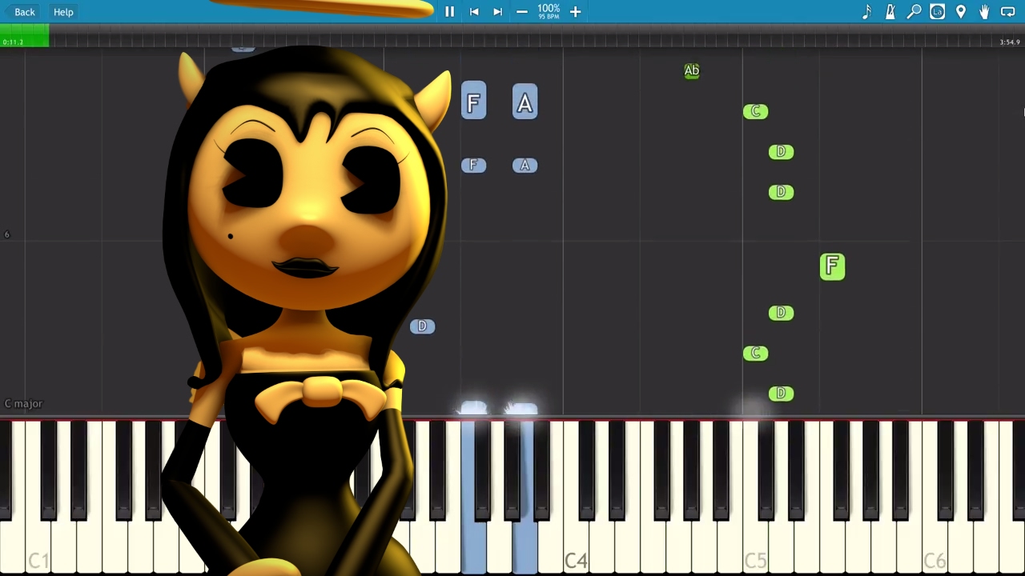Click the falling Ab note block

692,71
